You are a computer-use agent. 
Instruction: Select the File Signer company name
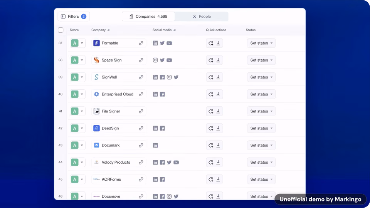pos(111,111)
